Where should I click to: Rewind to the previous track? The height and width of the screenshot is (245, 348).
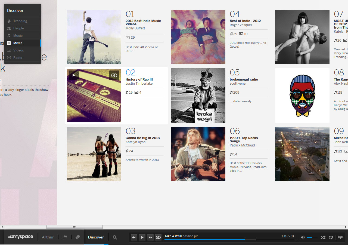134,237
